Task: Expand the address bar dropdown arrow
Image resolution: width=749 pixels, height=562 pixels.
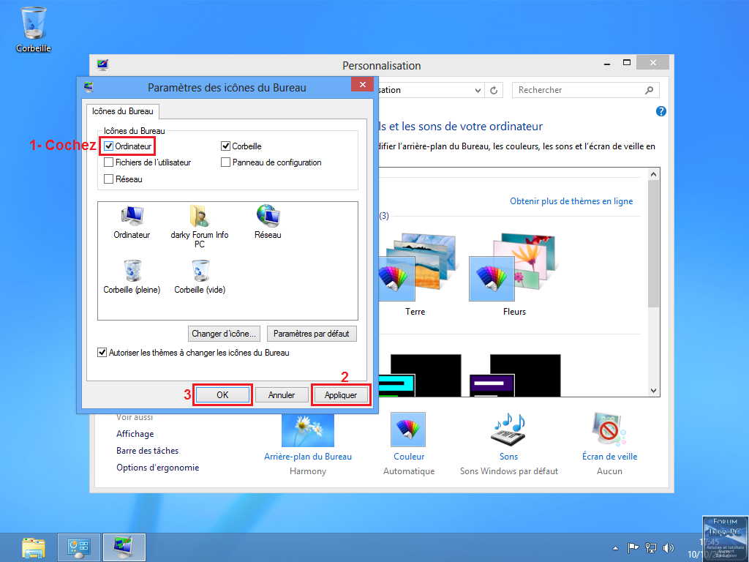Action: (x=478, y=90)
